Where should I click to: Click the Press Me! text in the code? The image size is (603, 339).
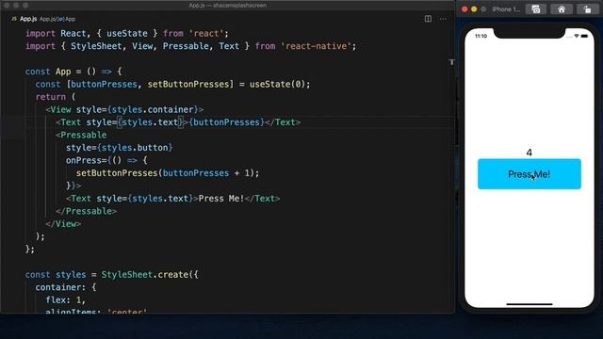click(221, 199)
